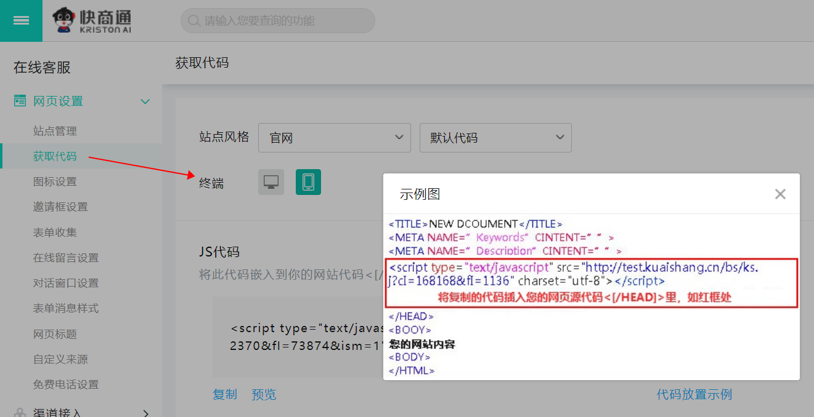Select the desktop terminal icon

coord(271,182)
